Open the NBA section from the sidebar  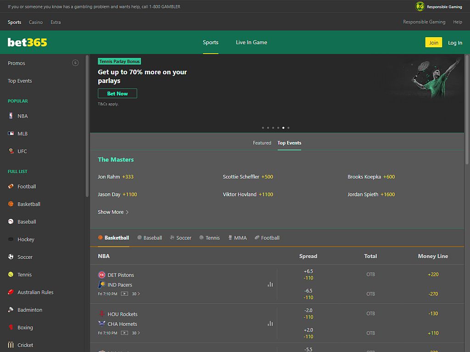pyautogui.click(x=22, y=116)
